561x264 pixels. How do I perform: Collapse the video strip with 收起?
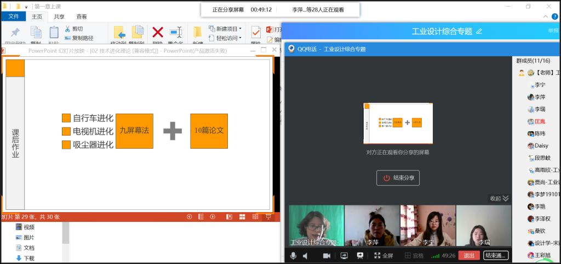pyautogui.click(x=499, y=198)
